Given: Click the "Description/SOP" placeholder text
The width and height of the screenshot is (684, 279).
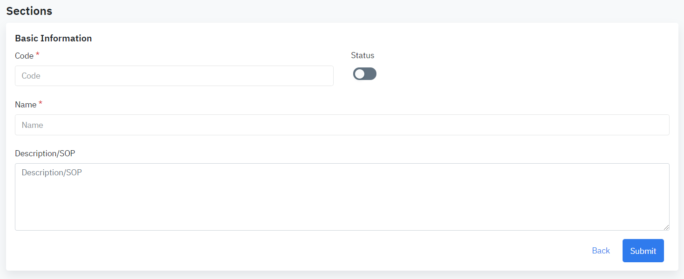Looking at the screenshot, I should tap(52, 173).
